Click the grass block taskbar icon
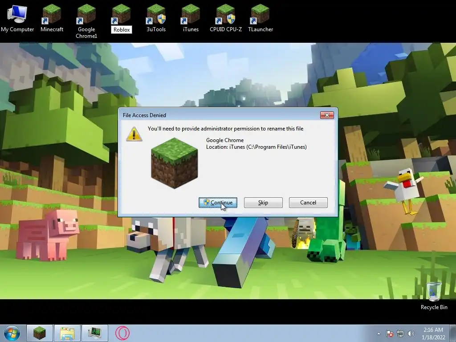 [40, 333]
